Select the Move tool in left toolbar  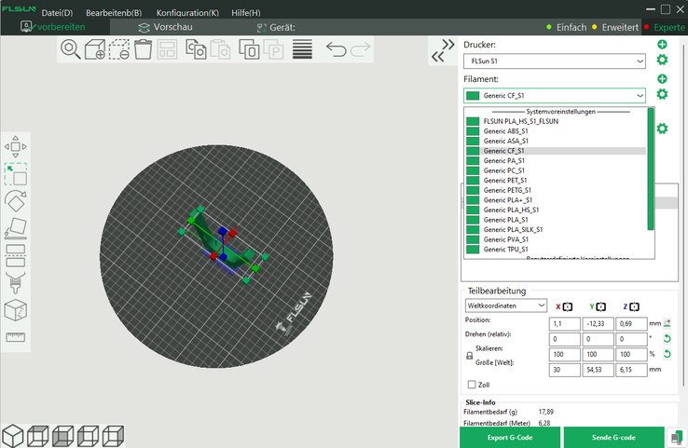point(16,146)
